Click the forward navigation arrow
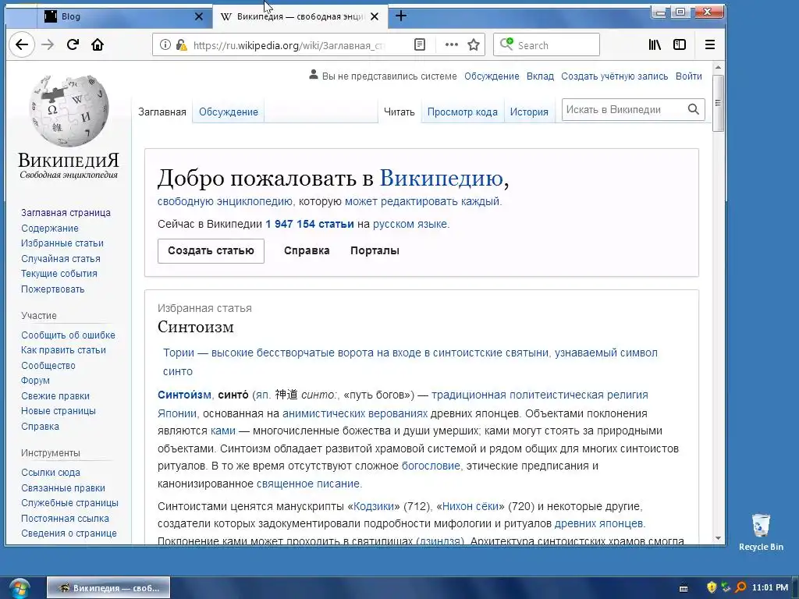Viewport: 799px width, 599px height. point(48,44)
